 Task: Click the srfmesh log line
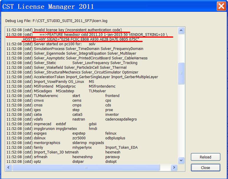pyautogui.click(x=63, y=157)
